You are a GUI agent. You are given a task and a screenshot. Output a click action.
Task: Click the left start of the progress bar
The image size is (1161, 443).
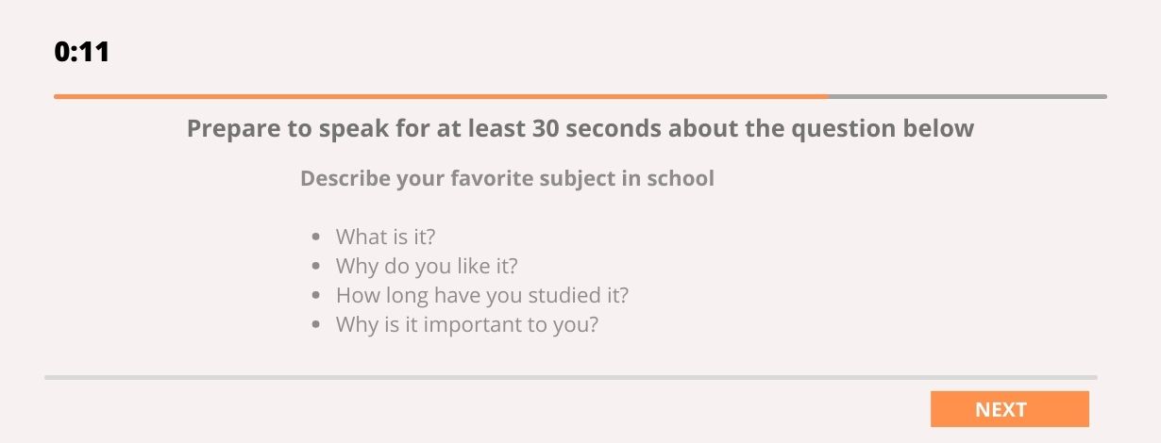57,96
